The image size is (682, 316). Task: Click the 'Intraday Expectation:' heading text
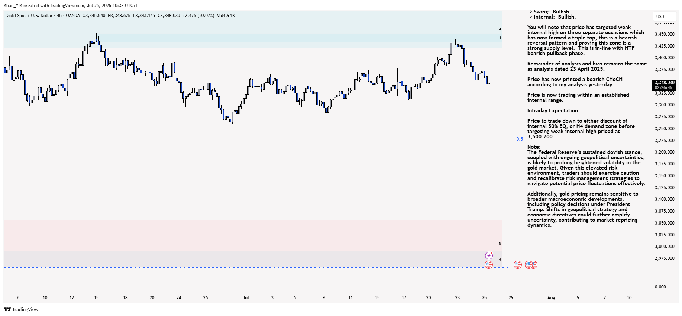click(x=553, y=110)
